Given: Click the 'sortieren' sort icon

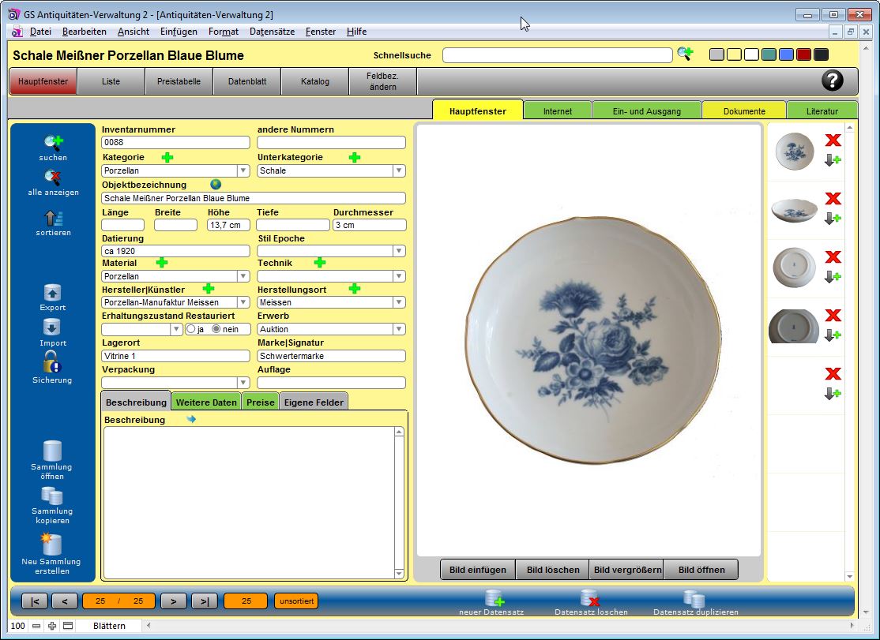Looking at the screenshot, I should (x=53, y=219).
